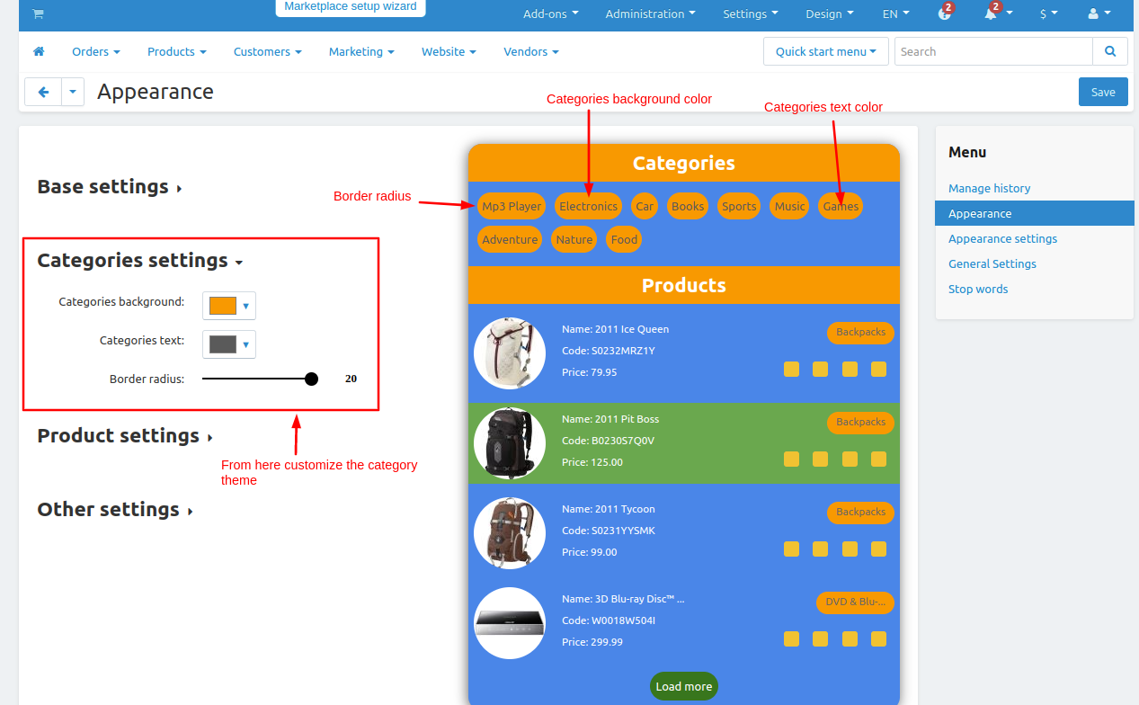This screenshot has width=1139, height=705.
Task: Click the Save button
Action: tap(1102, 92)
